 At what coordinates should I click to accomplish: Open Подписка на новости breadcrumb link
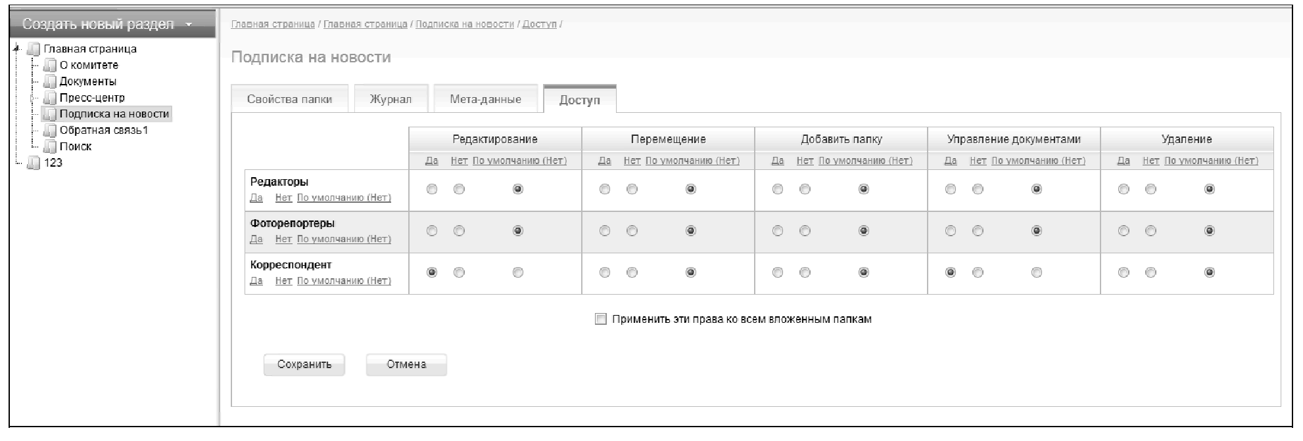click(x=465, y=24)
